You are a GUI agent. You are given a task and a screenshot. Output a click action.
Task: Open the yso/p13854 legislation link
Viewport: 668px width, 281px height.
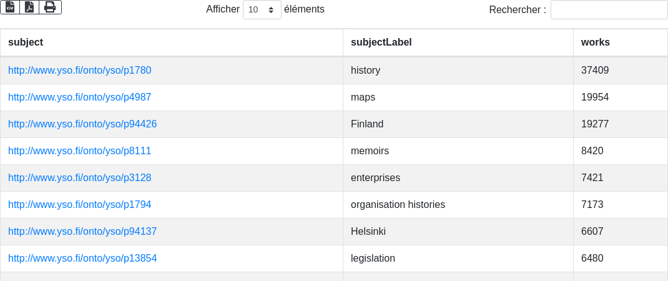(x=82, y=258)
